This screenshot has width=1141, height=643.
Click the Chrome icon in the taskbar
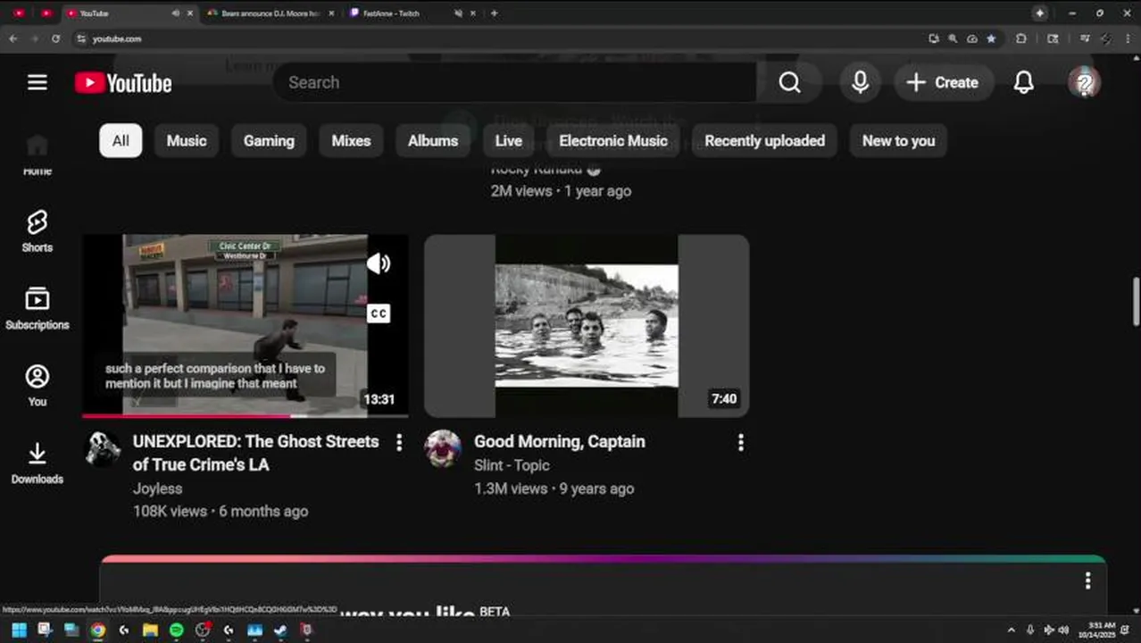[x=97, y=630]
